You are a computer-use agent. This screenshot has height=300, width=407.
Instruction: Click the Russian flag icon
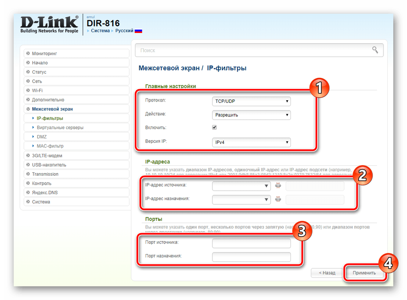[138, 31]
